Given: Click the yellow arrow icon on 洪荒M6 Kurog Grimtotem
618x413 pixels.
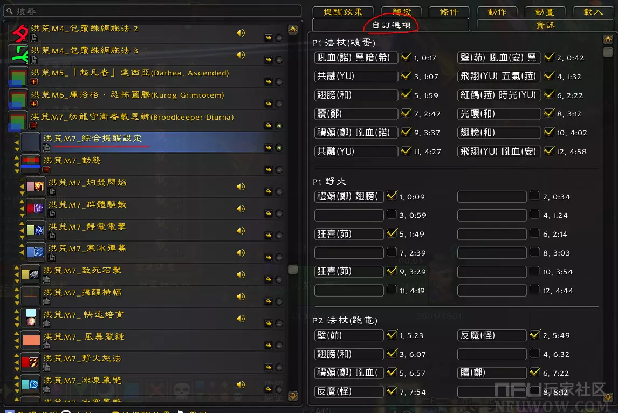Looking at the screenshot, I should (268, 104).
